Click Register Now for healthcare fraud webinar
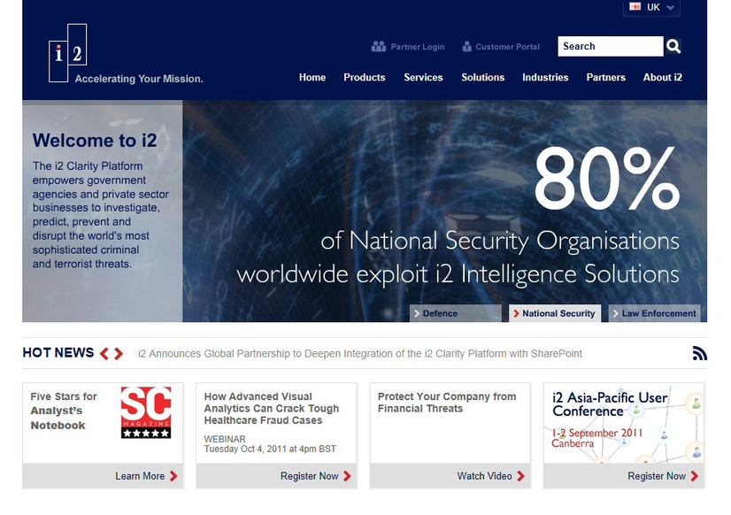The width and height of the screenshot is (731, 515). (x=310, y=476)
